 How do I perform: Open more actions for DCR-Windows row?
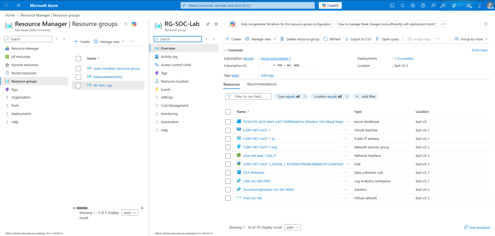click(x=345, y=173)
